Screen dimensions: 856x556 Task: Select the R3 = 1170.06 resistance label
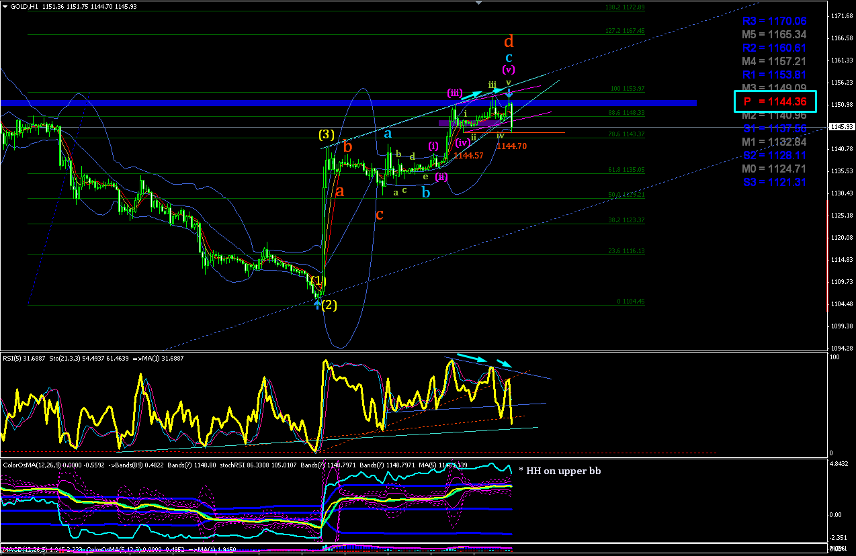point(774,21)
